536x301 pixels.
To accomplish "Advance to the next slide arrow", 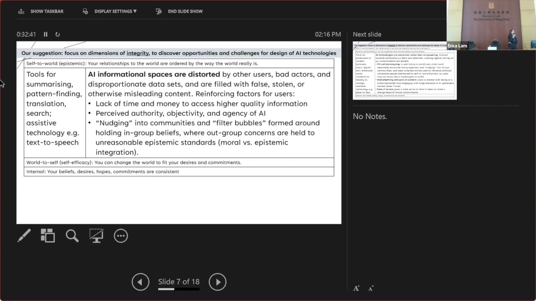I will (x=217, y=282).
